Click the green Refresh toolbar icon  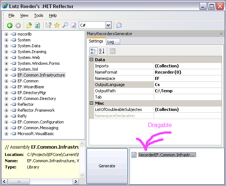click(x=37, y=25)
